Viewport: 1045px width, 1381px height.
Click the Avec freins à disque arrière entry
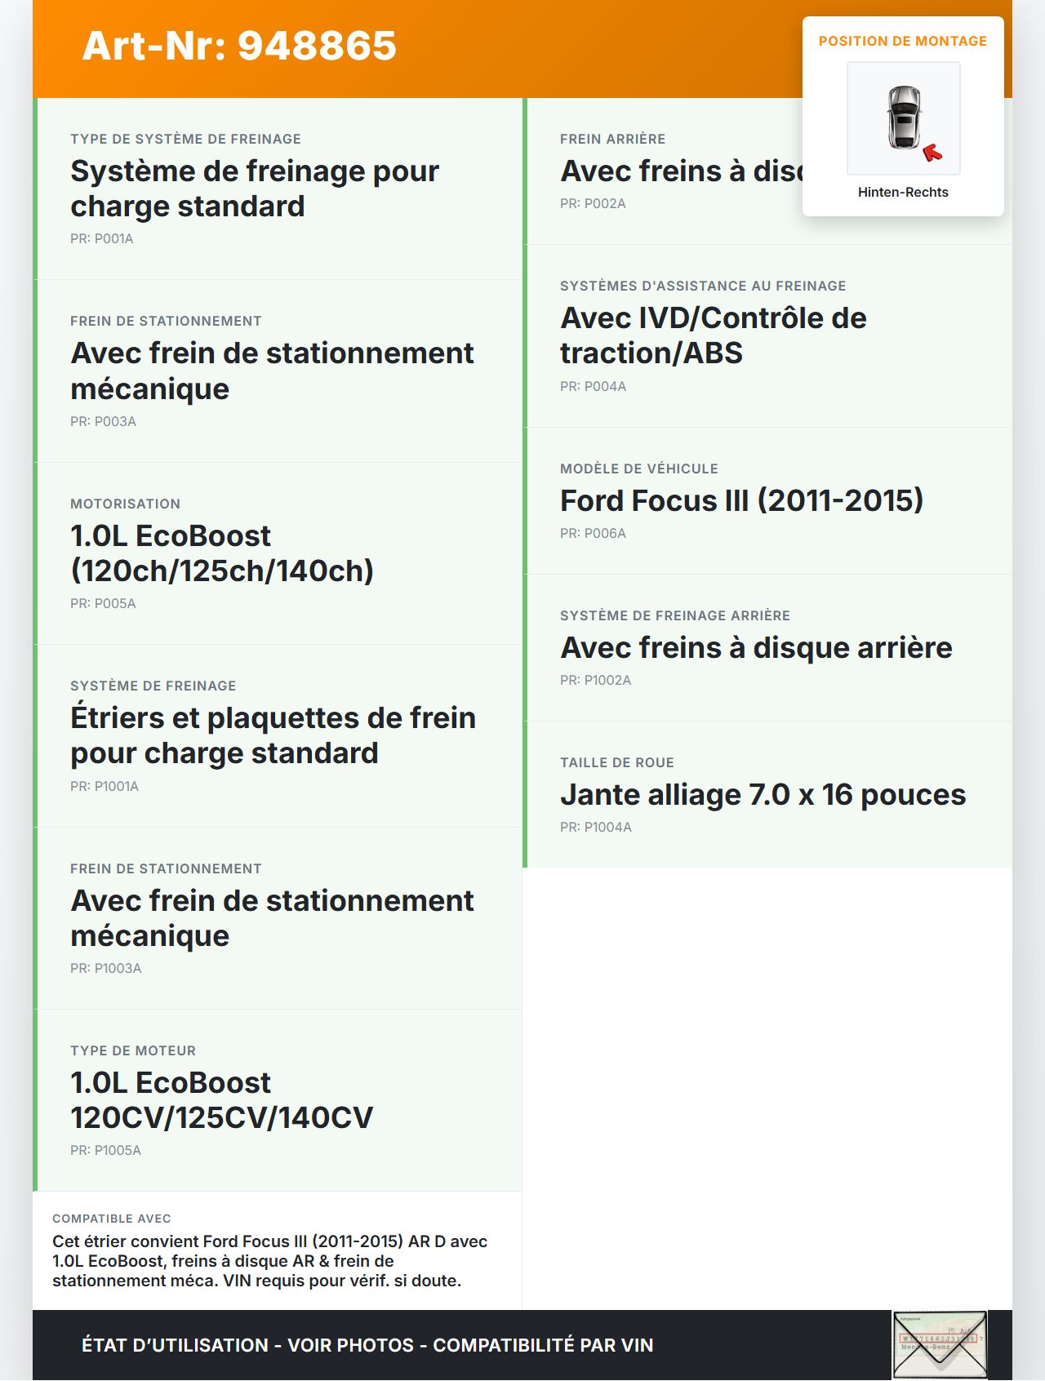pos(756,647)
